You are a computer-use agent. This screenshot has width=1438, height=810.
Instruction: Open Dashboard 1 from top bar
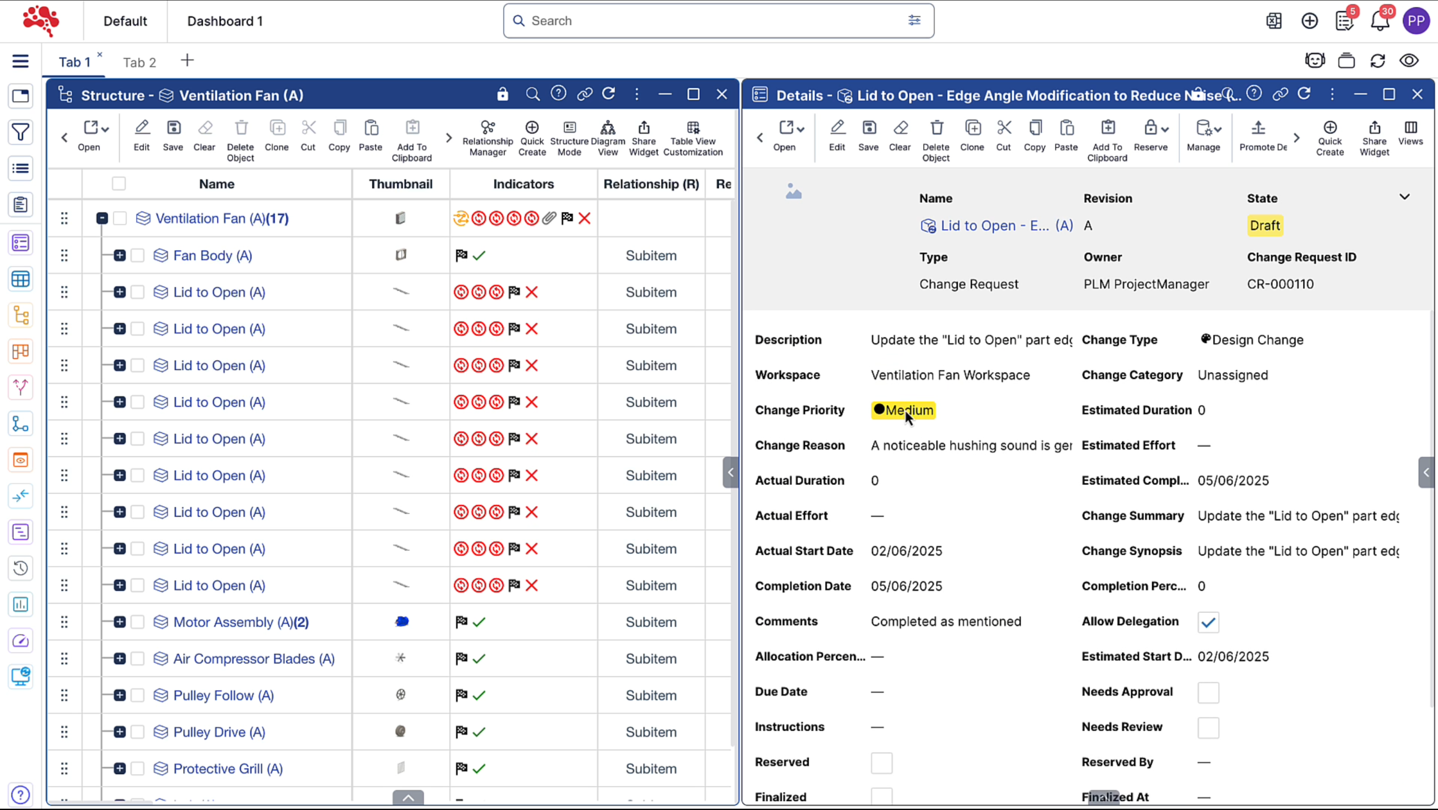(225, 21)
